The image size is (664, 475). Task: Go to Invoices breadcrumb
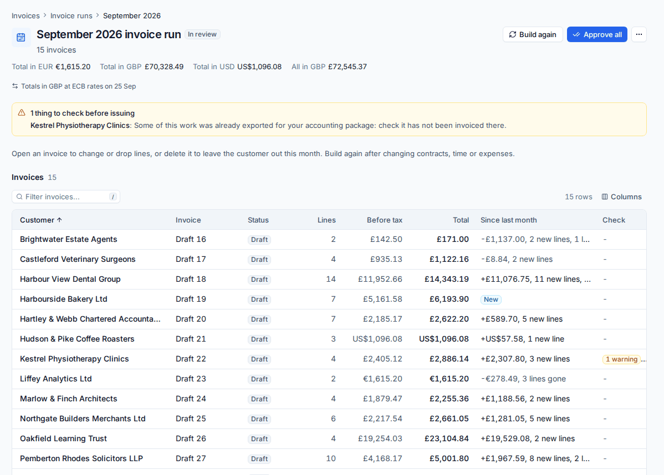click(25, 16)
